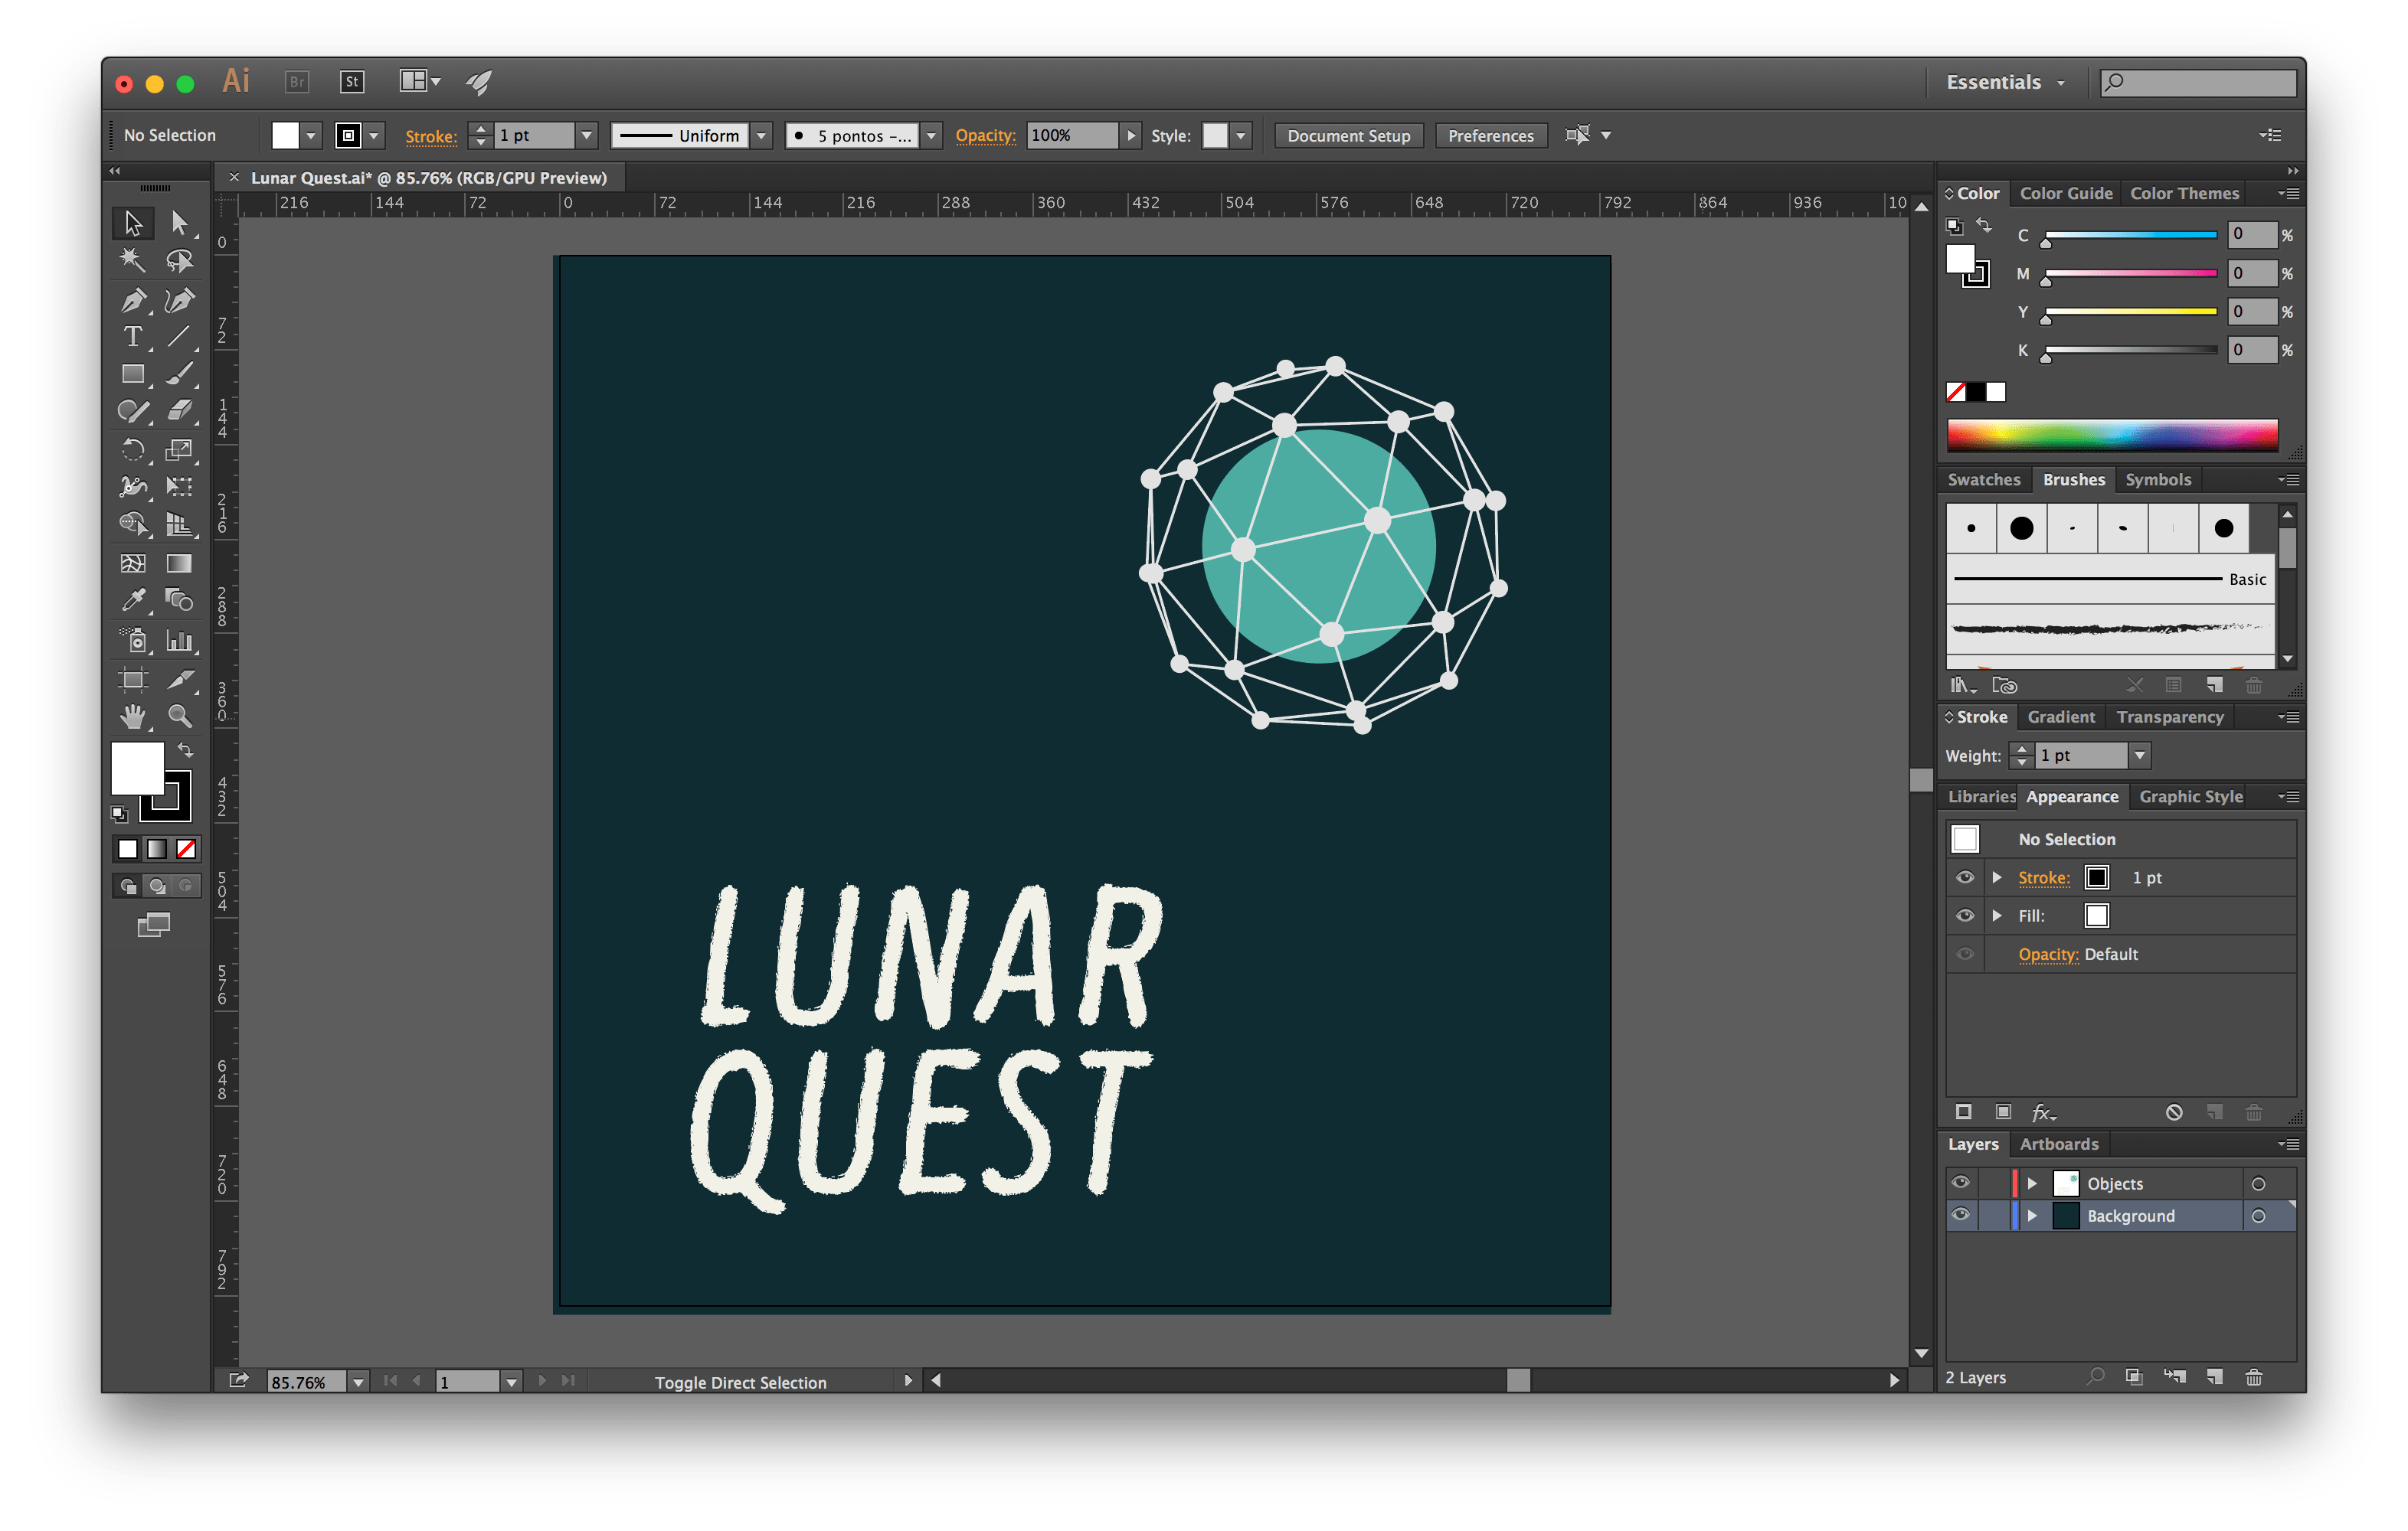Select the Pen tool

pos(133,301)
